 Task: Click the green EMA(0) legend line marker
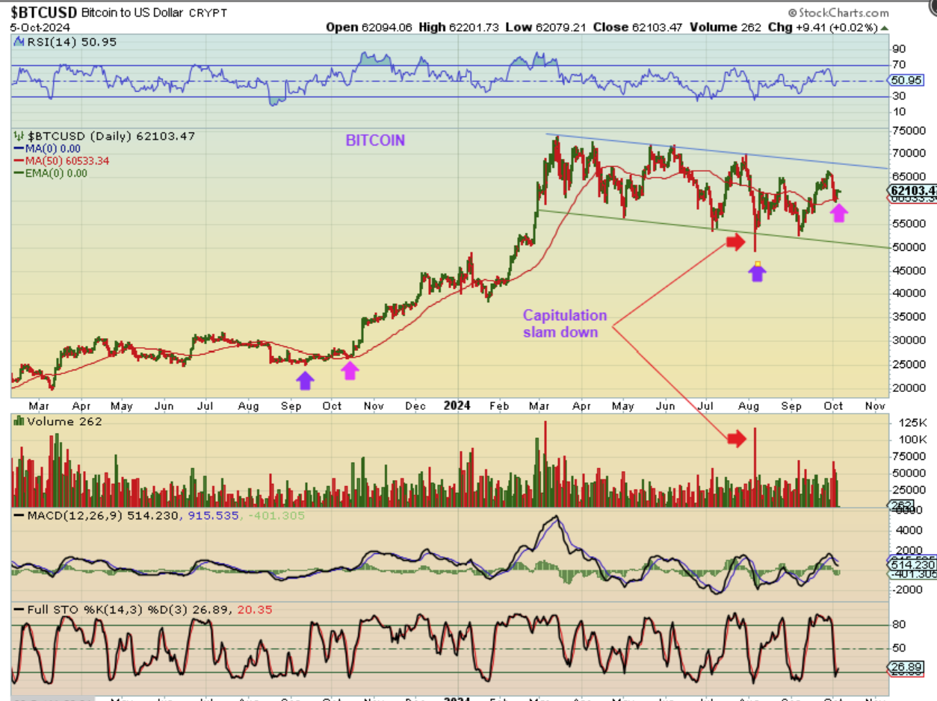coord(19,173)
